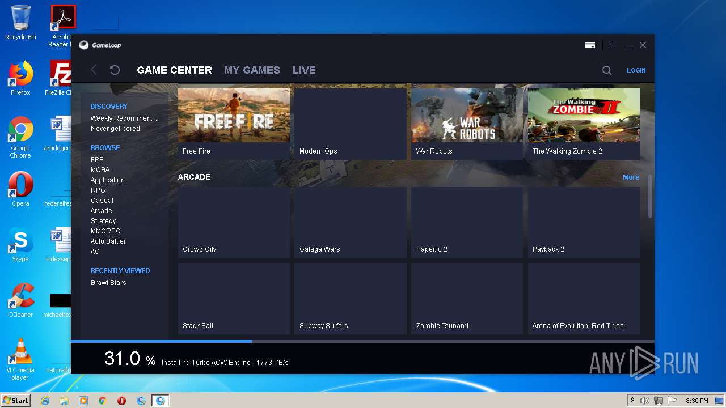The height and width of the screenshot is (408, 726).
Task: Select Never get bored in Discovery
Action: click(x=115, y=129)
